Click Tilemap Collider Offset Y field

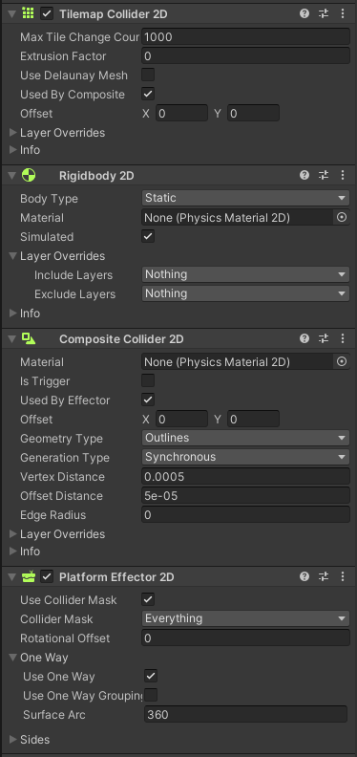253,114
